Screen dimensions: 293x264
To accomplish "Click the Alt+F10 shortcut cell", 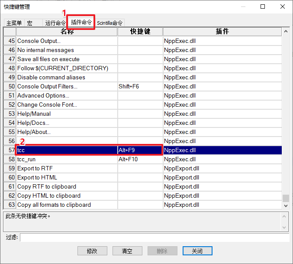I will [x=140, y=160].
